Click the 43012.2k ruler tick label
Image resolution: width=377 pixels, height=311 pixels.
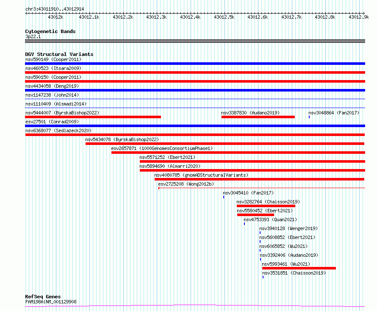[x=123, y=17]
